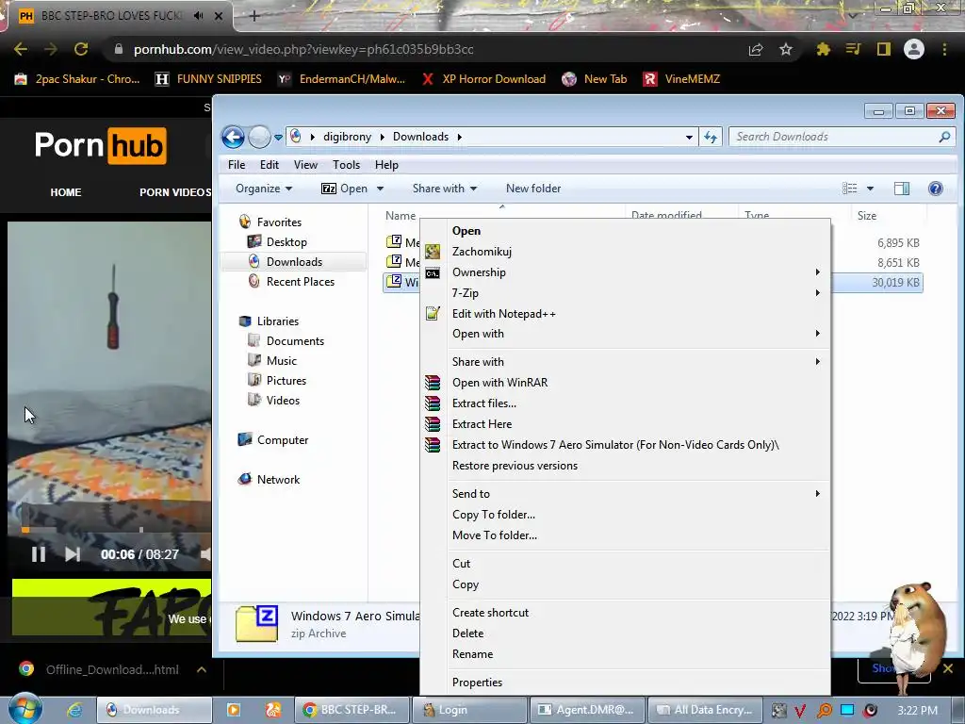Choose Delete in the context menu
Screen dimensions: 965x724
click(x=627, y=633)
